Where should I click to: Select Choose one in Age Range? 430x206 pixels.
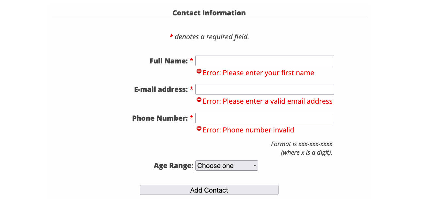(227, 165)
